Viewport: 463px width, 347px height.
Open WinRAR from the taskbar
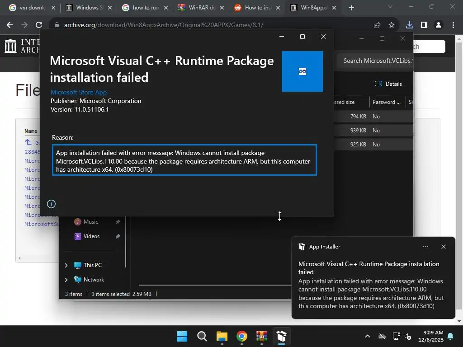click(x=262, y=336)
